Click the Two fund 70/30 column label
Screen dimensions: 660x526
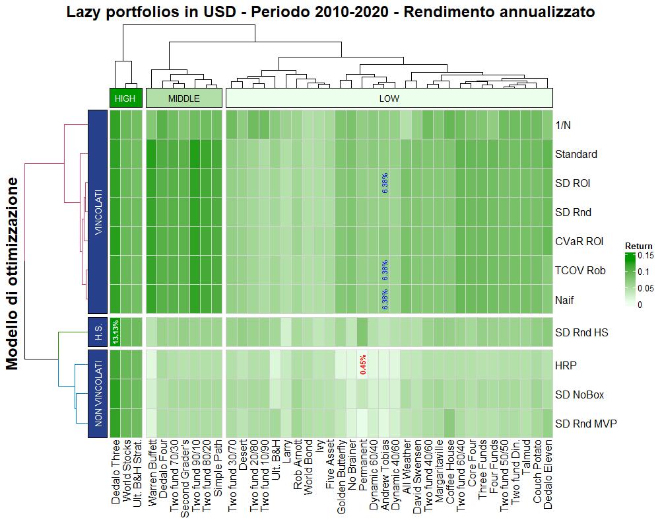[x=174, y=476]
